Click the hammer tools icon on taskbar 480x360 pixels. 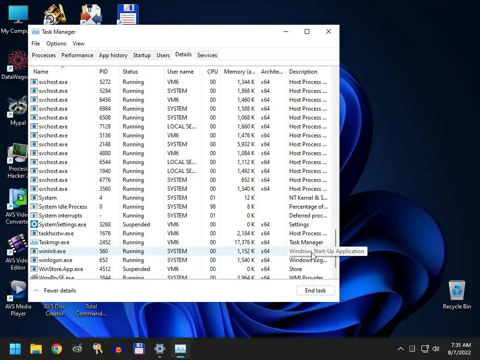tap(97, 349)
